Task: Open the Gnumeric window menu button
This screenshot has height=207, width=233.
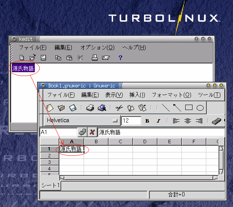Action: (x=43, y=86)
